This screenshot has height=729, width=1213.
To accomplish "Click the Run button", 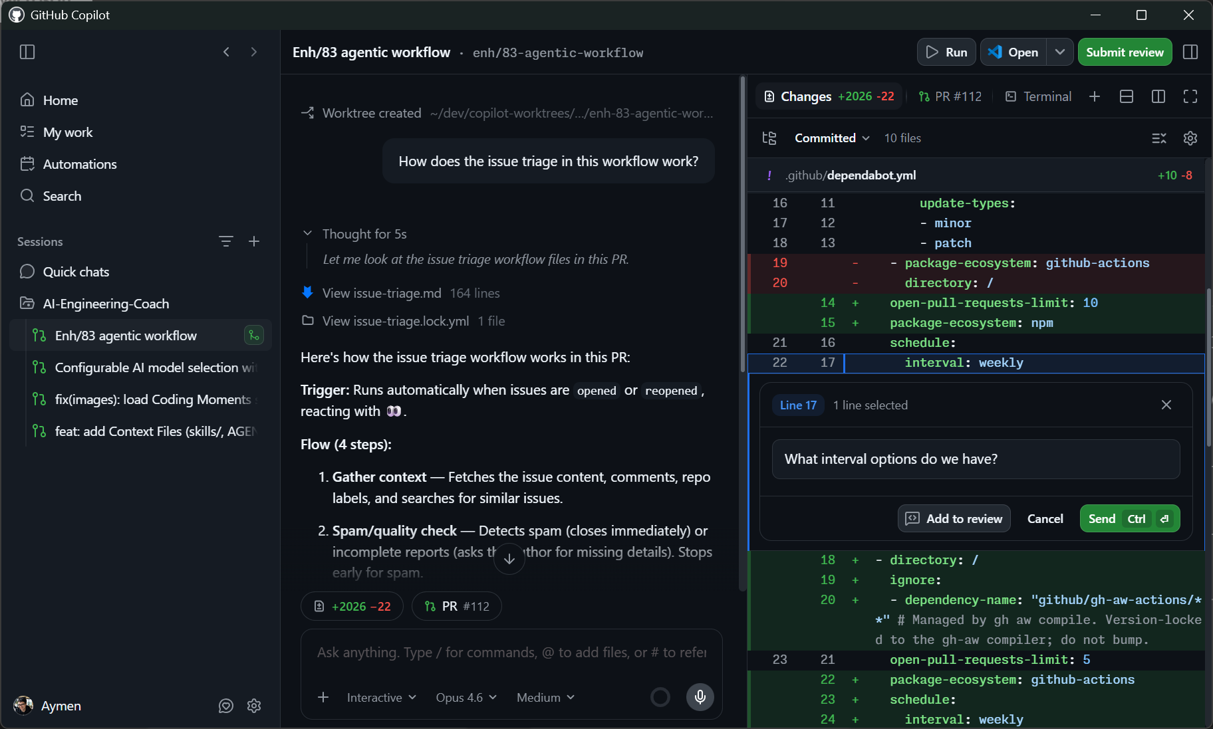I will click(946, 52).
